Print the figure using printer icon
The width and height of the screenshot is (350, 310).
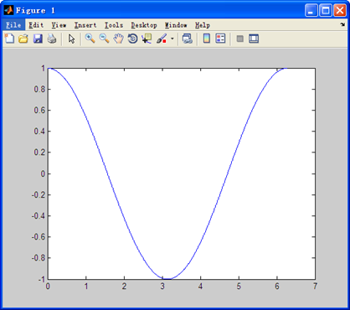coord(52,39)
